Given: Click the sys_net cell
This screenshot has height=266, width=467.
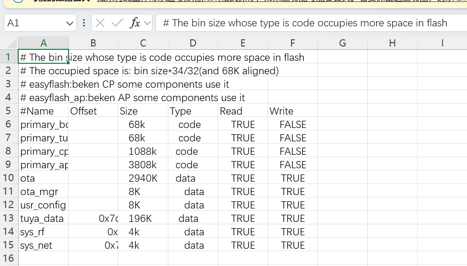Looking at the screenshot, I should tap(43, 245).
